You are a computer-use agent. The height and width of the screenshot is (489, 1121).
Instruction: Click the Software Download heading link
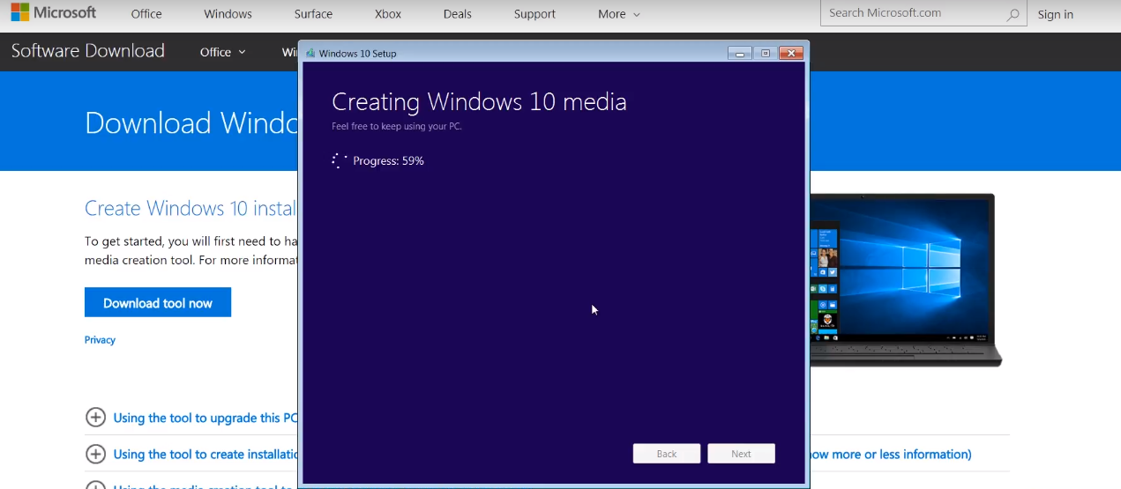pyautogui.click(x=87, y=51)
